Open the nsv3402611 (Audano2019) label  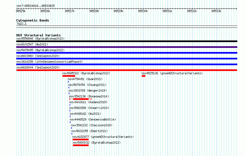pyautogui.click(x=88, y=102)
